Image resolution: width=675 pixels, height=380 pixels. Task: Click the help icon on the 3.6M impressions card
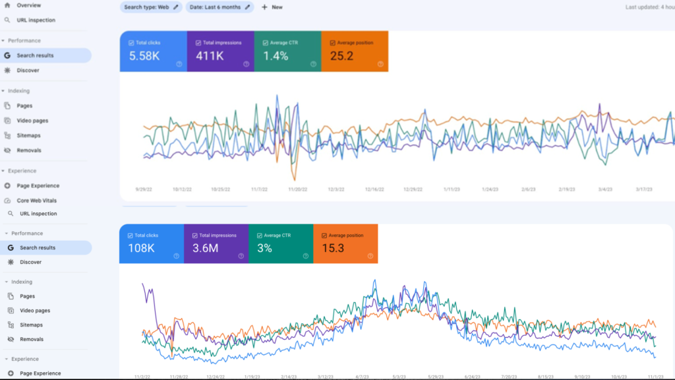(x=241, y=256)
